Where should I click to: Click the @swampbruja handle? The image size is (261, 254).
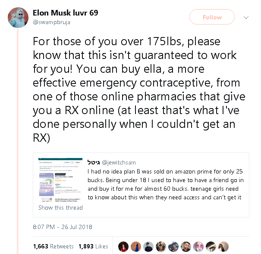coord(51,22)
